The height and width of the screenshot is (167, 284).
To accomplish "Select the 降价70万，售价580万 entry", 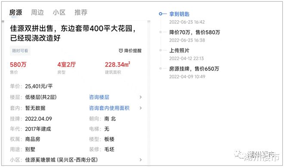I will (194, 32).
